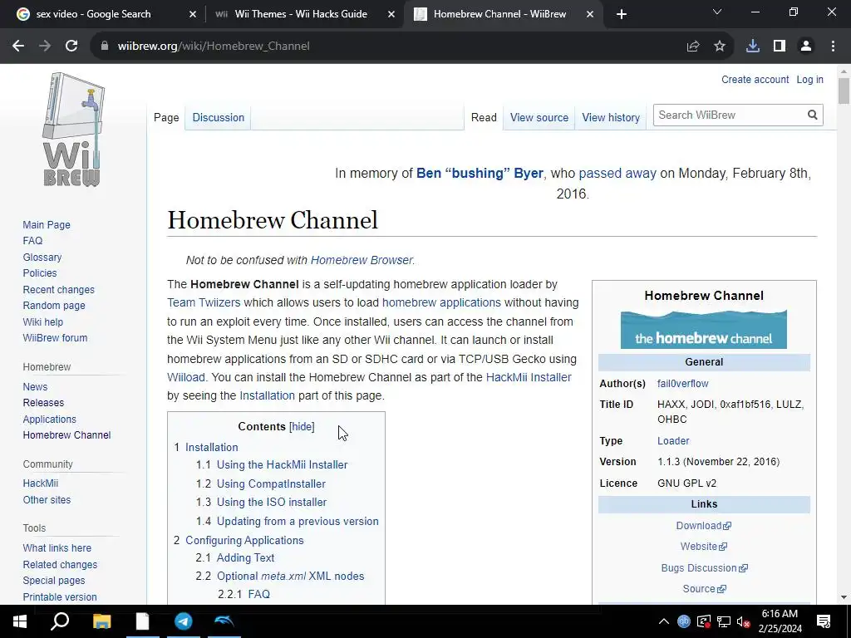
Task: Click the muted volume tray icon
Action: (x=744, y=621)
